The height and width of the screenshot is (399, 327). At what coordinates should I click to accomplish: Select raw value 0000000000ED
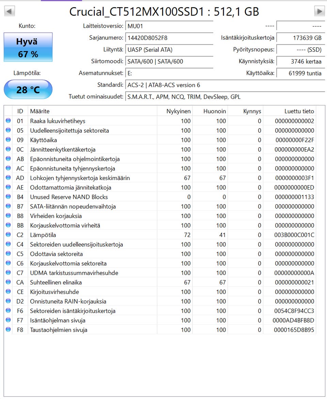(x=294, y=188)
